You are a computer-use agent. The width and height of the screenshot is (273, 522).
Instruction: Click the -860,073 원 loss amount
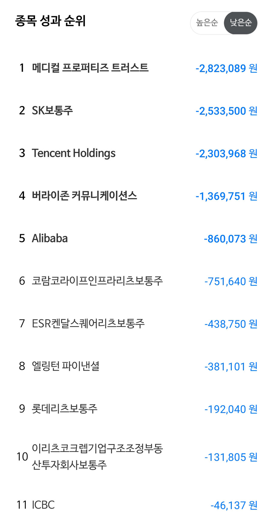point(231,239)
